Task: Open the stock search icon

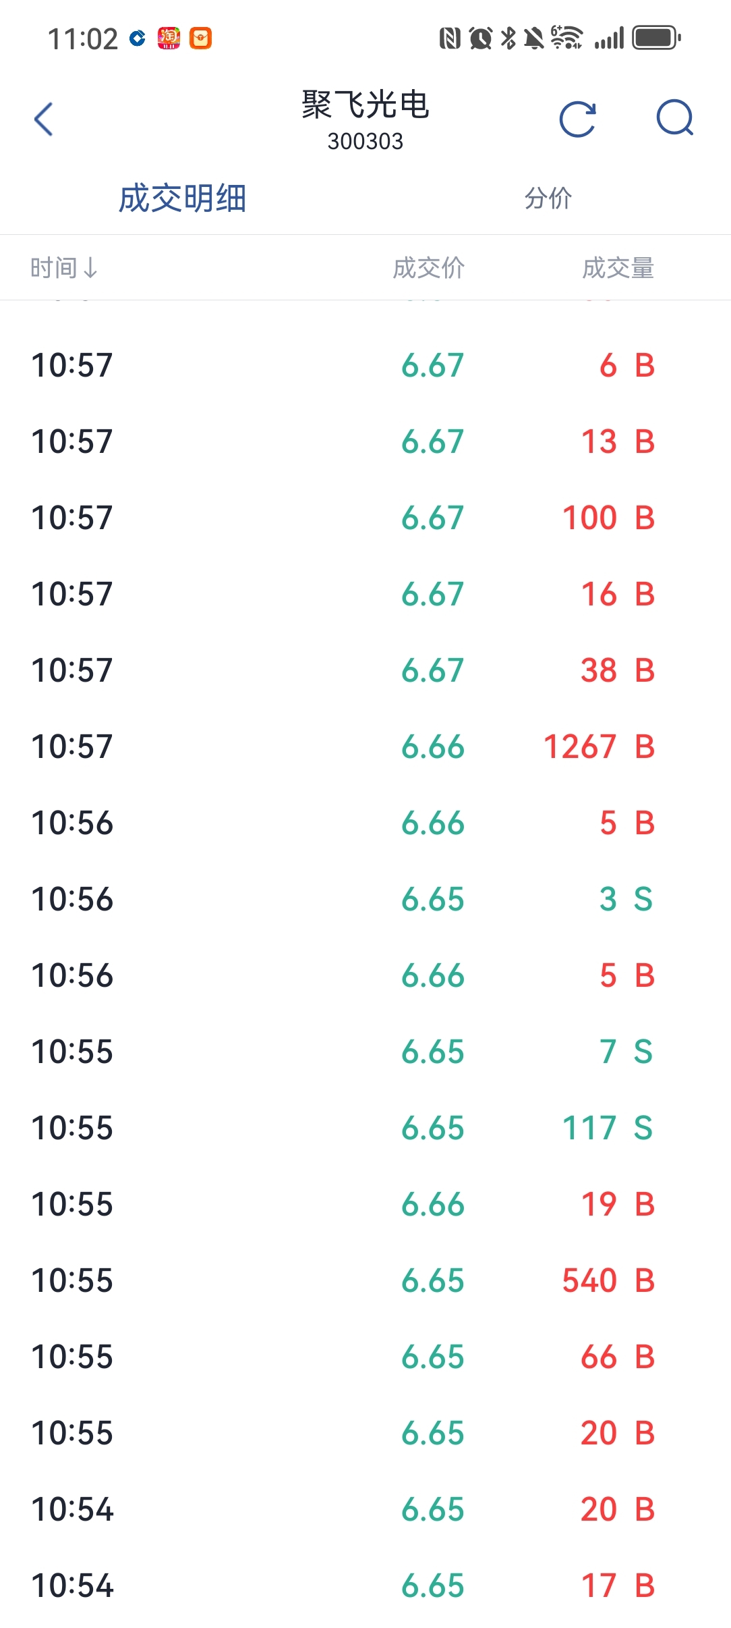Action: point(674,119)
